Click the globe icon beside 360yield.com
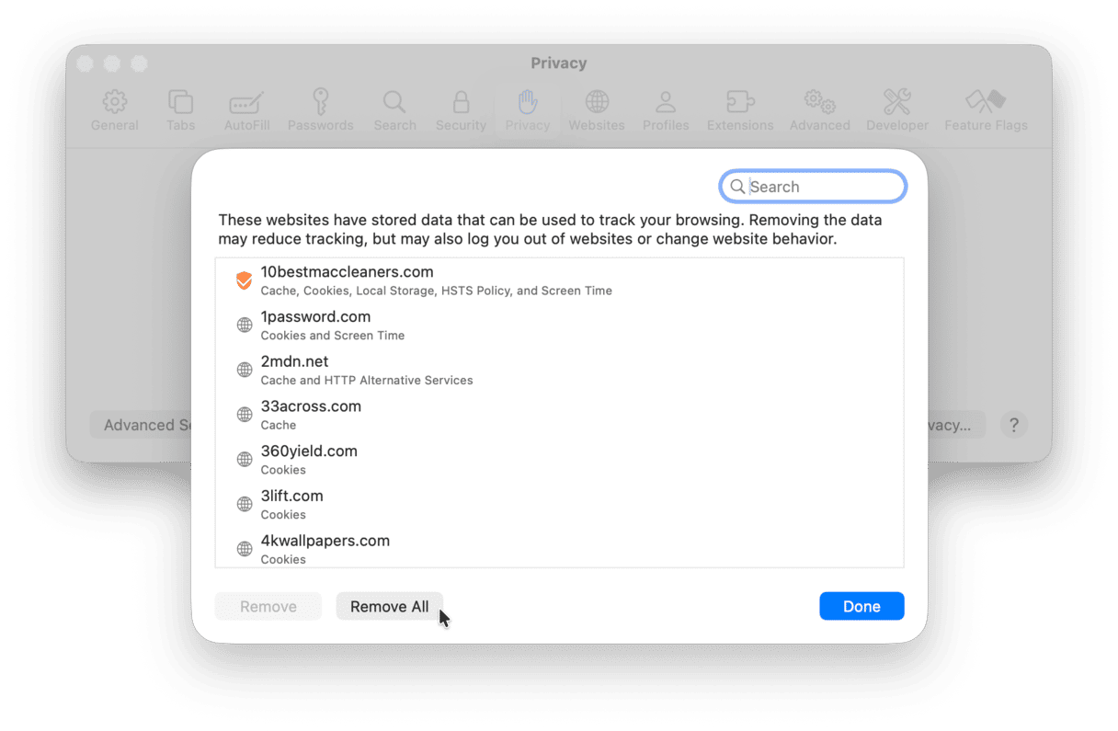 click(245, 459)
